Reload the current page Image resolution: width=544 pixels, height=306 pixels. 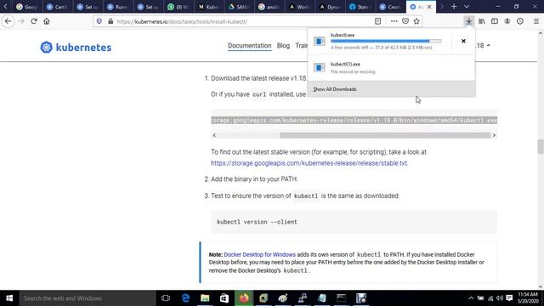(x=34, y=21)
